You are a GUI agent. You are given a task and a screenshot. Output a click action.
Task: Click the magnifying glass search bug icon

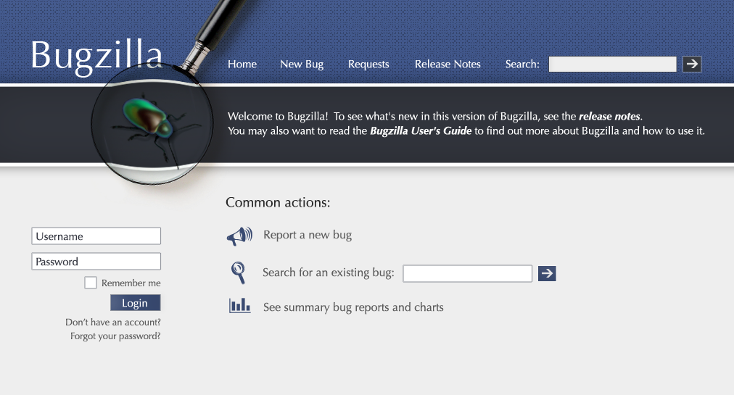(238, 273)
